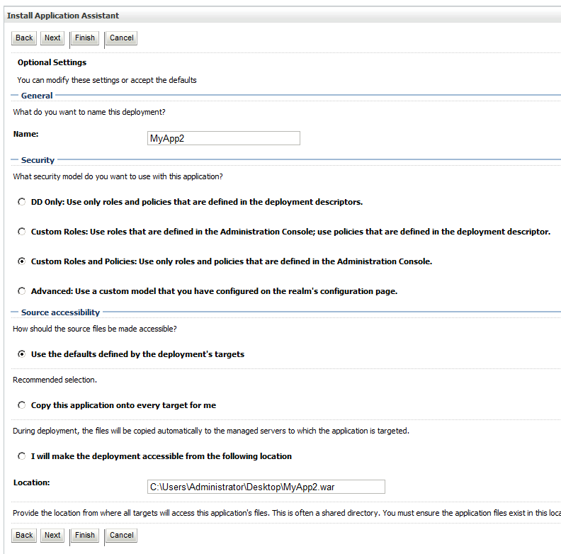Choose I will make the deployment accessible
561x554 pixels.
pyautogui.click(x=22, y=456)
